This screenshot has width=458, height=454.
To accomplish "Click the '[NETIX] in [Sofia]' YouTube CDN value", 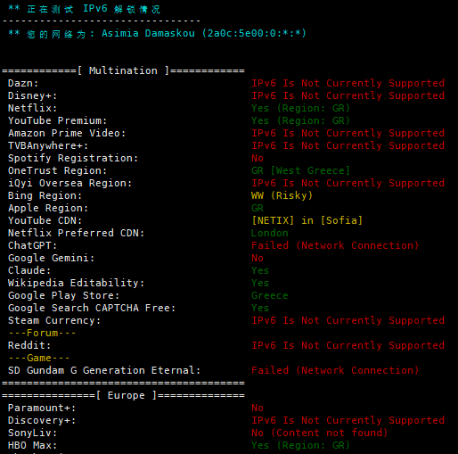I will (307, 220).
